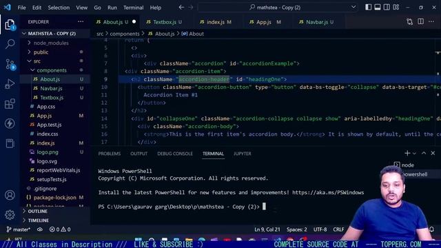
Task: Create a new terminal with plus icon
Action: click(407, 153)
